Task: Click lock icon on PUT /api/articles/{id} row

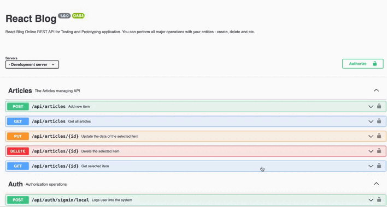Action: pos(379,136)
